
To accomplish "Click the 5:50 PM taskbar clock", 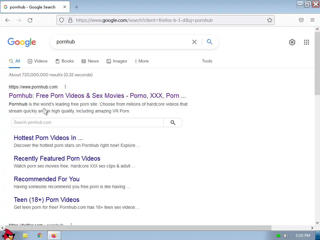I will click(303, 236).
